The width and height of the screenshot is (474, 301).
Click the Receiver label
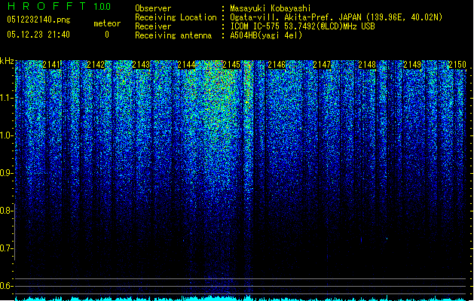153,26
